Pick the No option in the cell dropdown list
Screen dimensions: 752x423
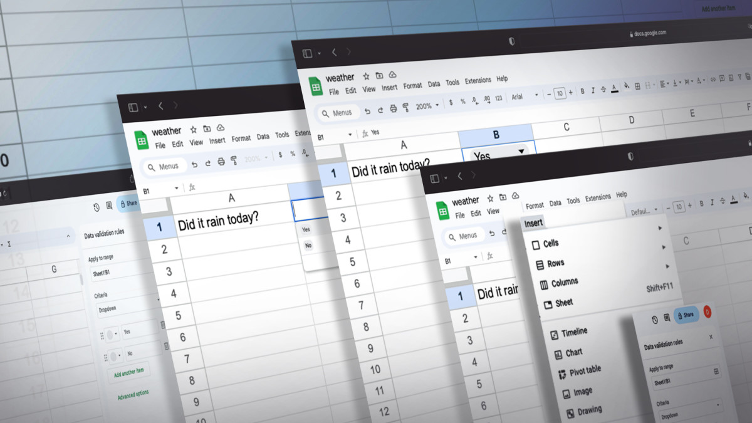click(308, 245)
